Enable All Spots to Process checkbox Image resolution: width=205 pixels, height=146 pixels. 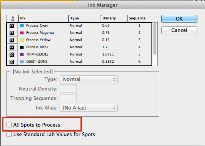[9, 125]
